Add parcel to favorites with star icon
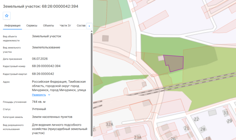 [x=6, y=16]
